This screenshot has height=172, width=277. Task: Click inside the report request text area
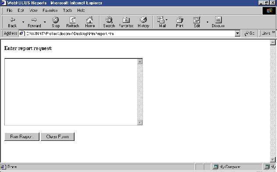tap(71, 92)
